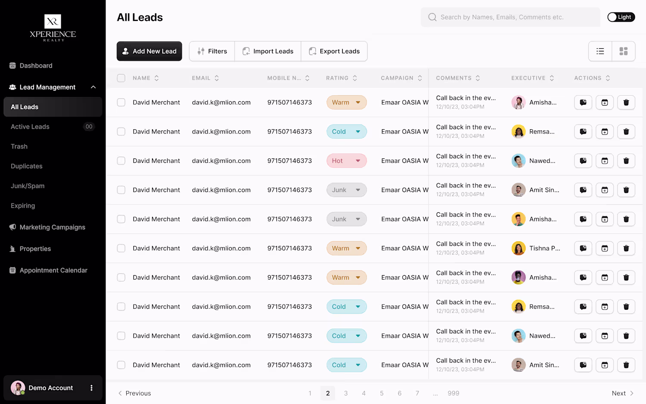
Task: Go to the Previous page
Action: tap(134, 393)
